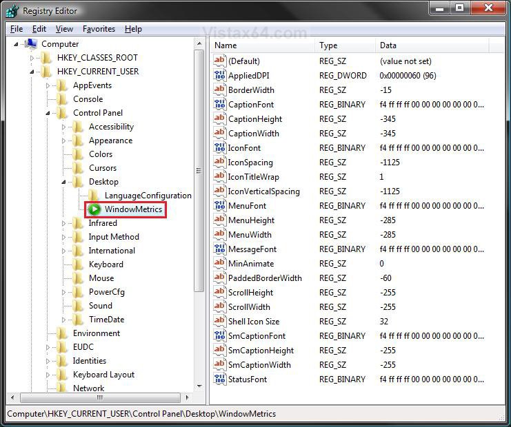Expand the Accessibility key
511x427 pixels.
pos(63,127)
